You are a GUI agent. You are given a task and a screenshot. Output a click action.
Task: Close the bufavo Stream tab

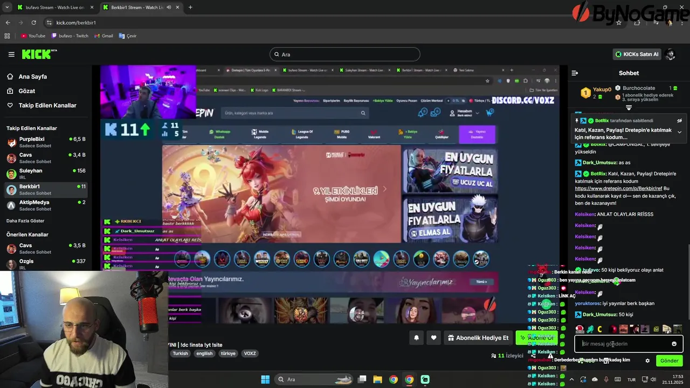92,8
